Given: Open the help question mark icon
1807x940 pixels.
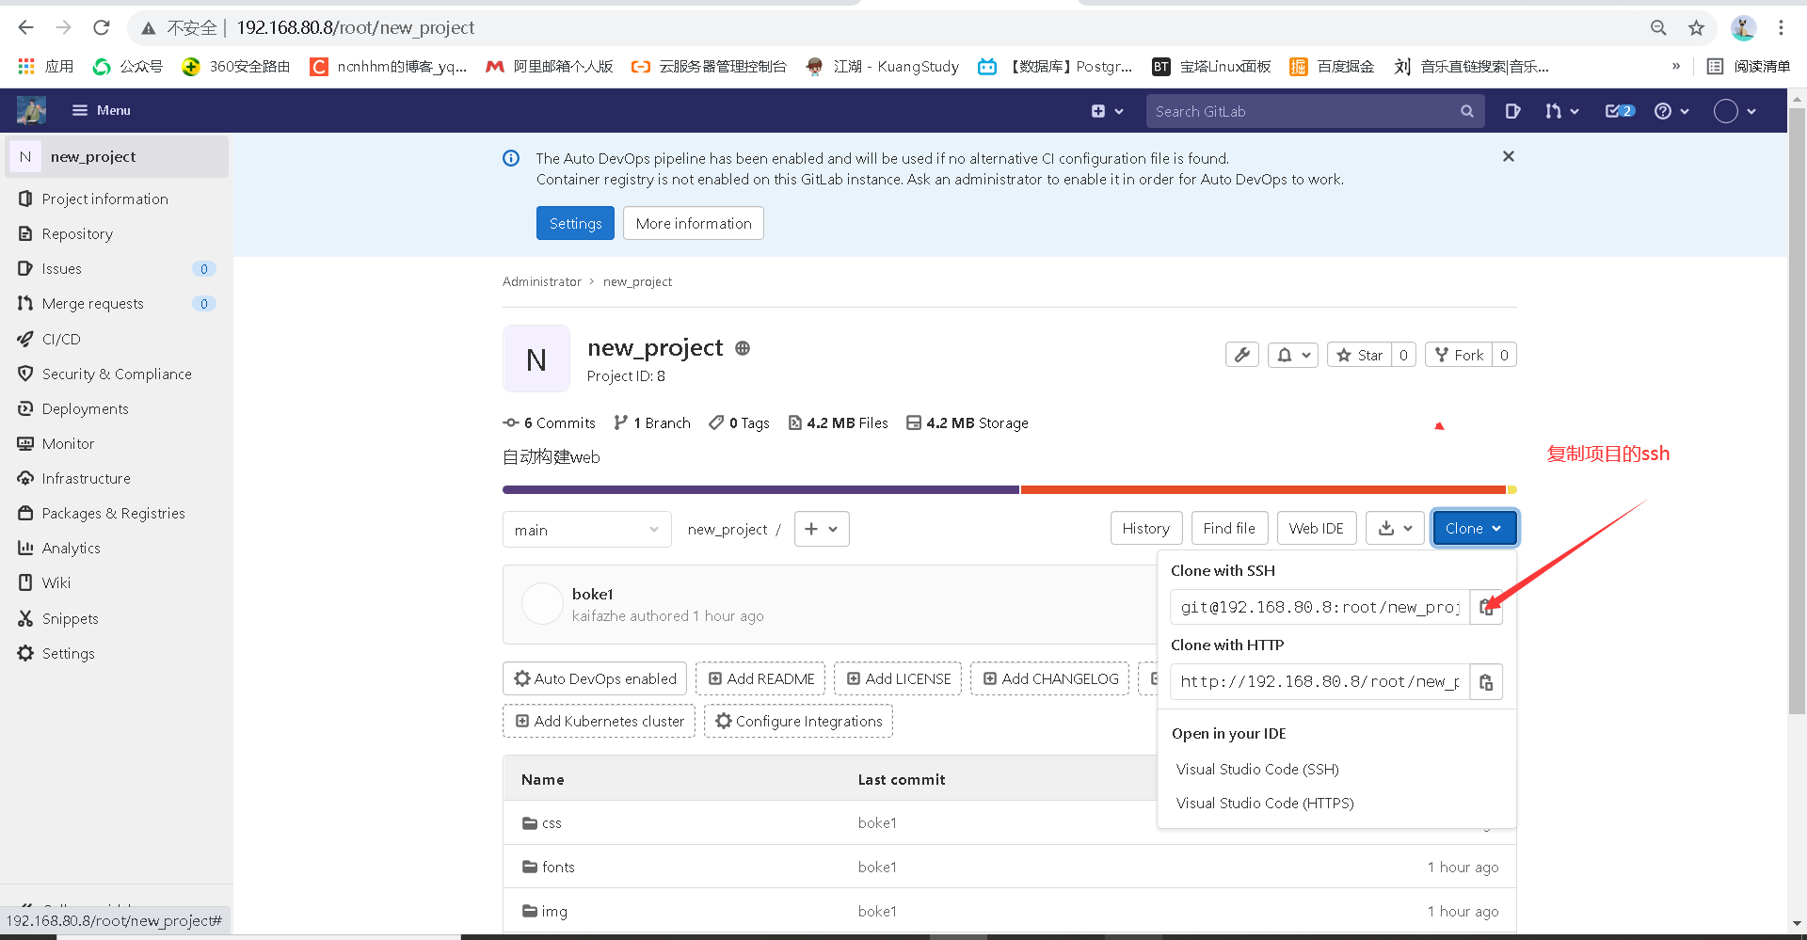Looking at the screenshot, I should pyautogui.click(x=1665, y=111).
